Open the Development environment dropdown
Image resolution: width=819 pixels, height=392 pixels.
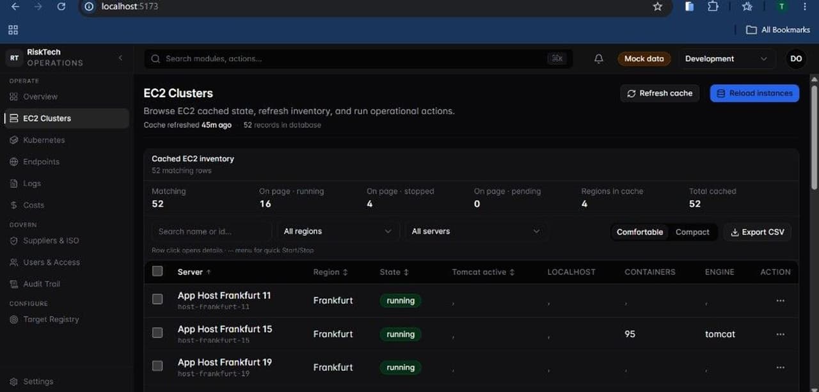pos(727,59)
